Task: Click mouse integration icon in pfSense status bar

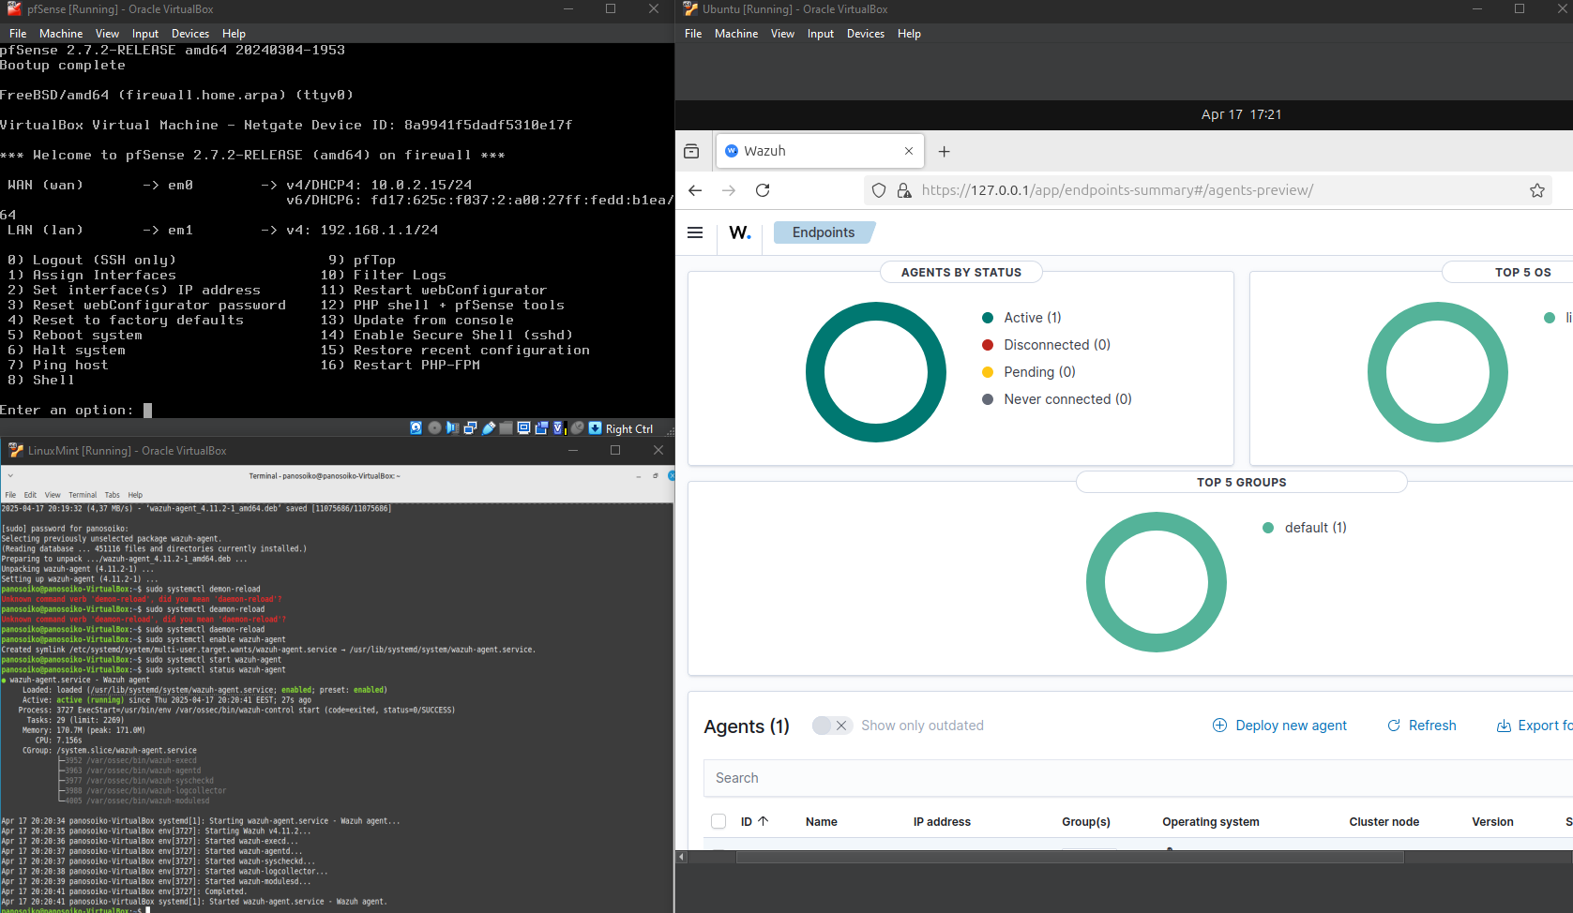Action: 578,427
